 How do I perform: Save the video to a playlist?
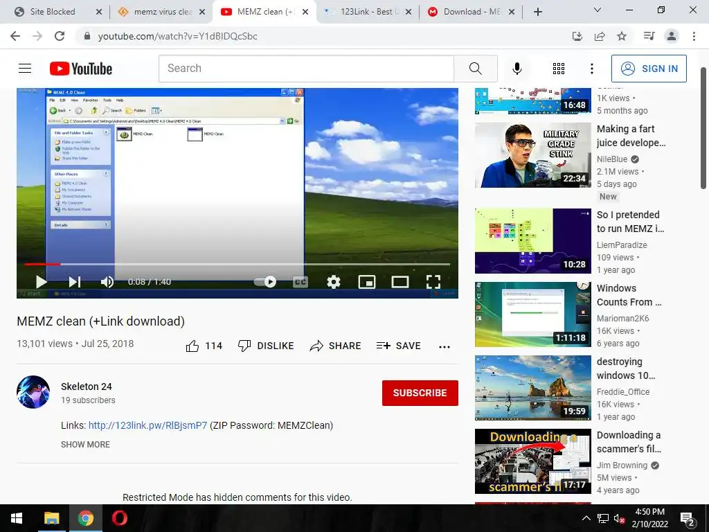pos(398,346)
